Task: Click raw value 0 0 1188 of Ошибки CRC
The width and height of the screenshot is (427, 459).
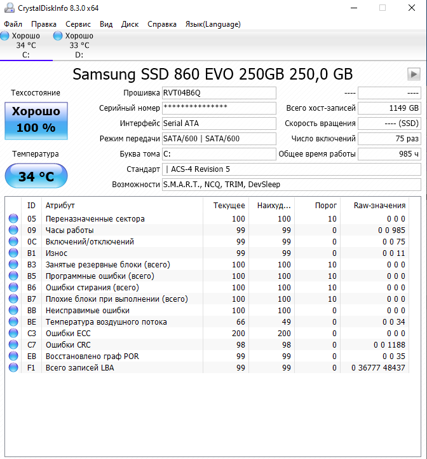Action: point(390,344)
